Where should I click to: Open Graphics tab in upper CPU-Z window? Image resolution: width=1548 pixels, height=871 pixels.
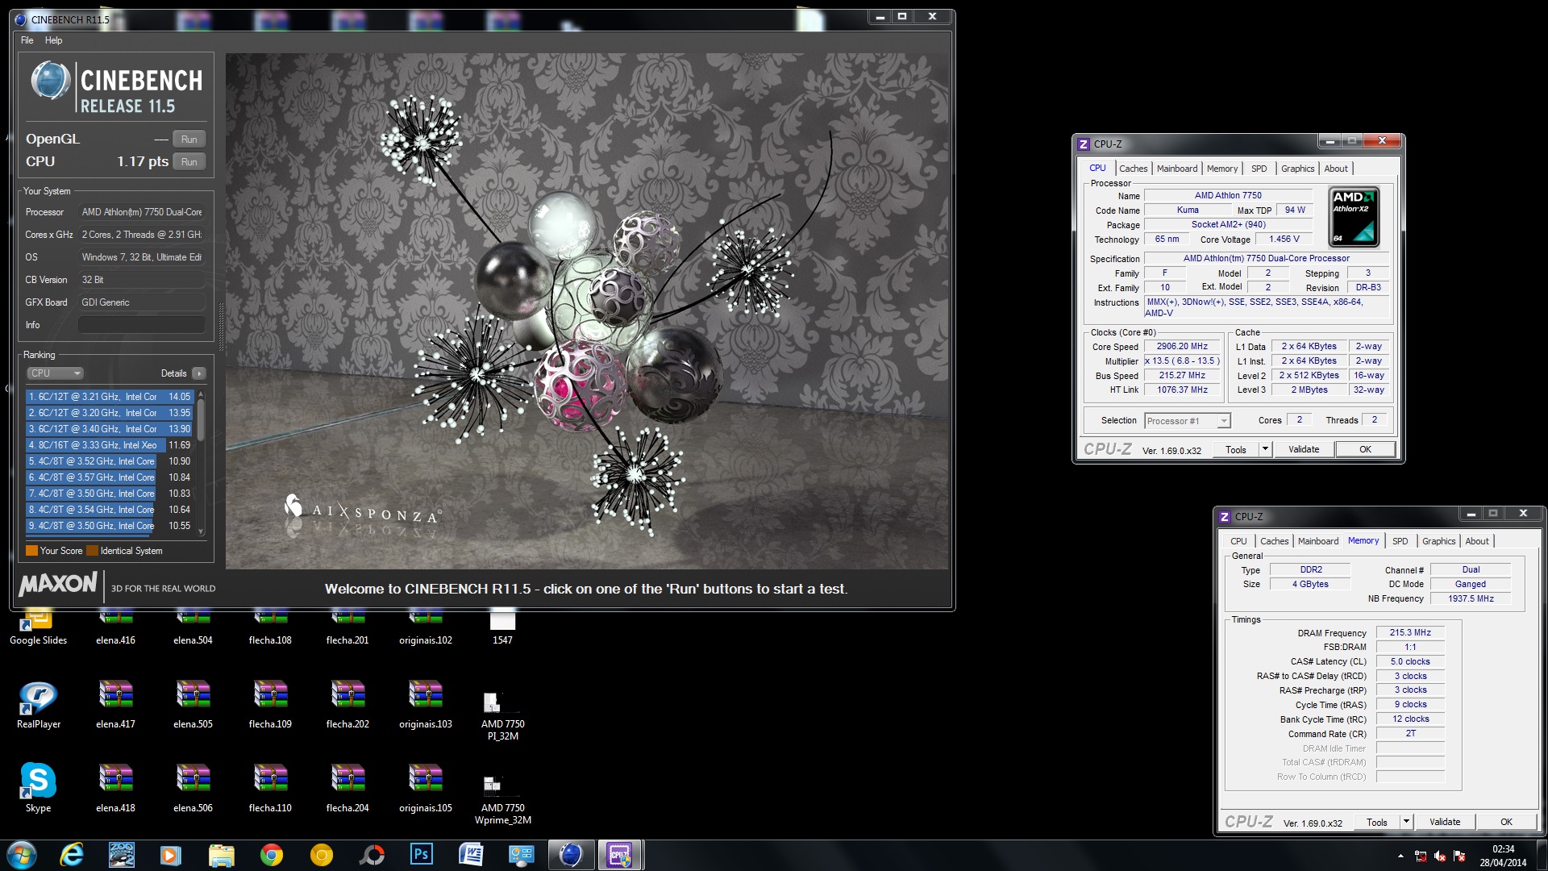point(1297,169)
